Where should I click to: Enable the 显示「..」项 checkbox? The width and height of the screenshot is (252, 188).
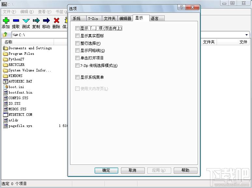77,28
